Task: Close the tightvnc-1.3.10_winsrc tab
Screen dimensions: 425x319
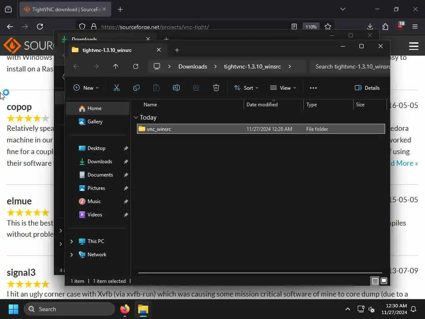Action: coord(159,50)
